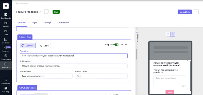The width and height of the screenshot is (203, 95).
Task: Open Logic for the Open Text question
Action: coord(44,46)
